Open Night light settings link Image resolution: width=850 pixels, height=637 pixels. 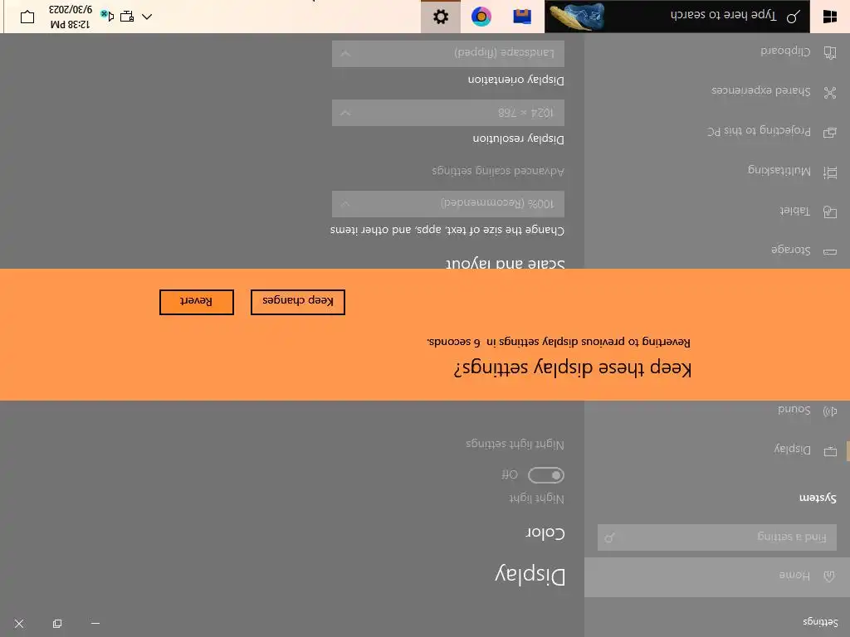click(515, 445)
